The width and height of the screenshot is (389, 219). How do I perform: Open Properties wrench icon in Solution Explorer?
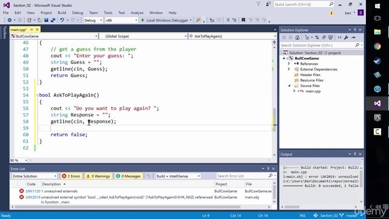[346, 38]
